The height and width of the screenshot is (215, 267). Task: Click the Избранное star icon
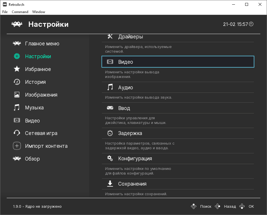point(17,69)
